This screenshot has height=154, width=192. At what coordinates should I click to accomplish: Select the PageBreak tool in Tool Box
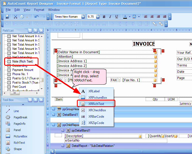[x=20, y=117]
